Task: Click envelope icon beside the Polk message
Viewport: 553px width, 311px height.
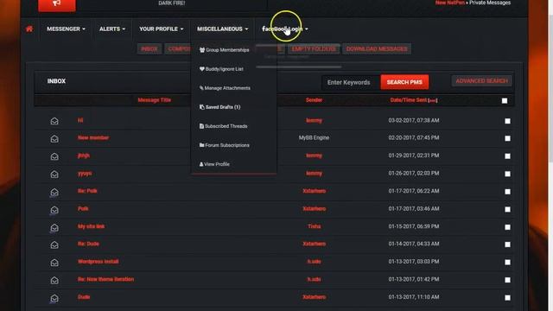Action: tap(54, 209)
